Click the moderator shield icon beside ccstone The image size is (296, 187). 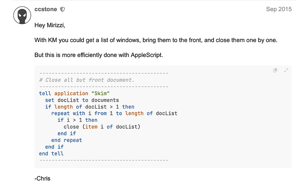[x=63, y=9]
